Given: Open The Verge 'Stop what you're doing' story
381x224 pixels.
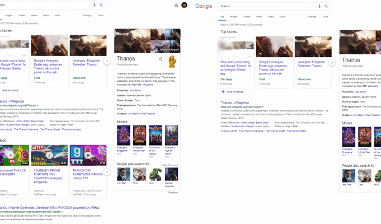Looking at the screenshot, I should [x=236, y=68].
